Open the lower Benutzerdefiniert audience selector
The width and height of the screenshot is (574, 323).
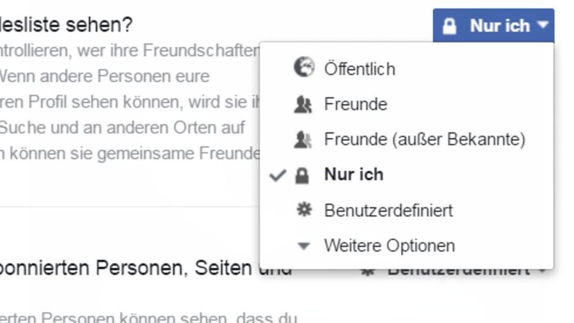(x=454, y=272)
